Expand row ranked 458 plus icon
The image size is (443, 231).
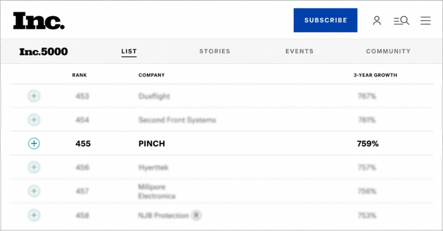pos(34,215)
